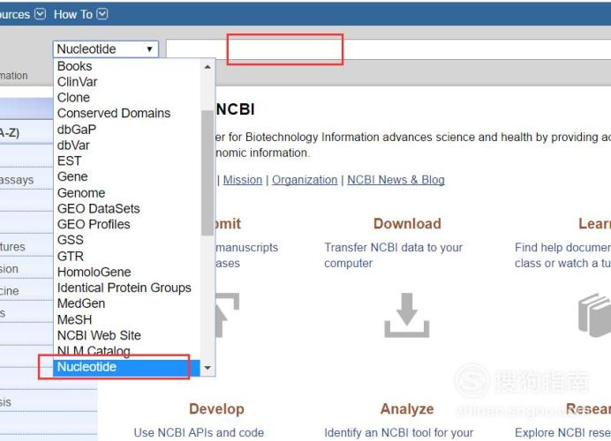
Task: Select highlighted Nucleotide list option
Action: click(126, 367)
